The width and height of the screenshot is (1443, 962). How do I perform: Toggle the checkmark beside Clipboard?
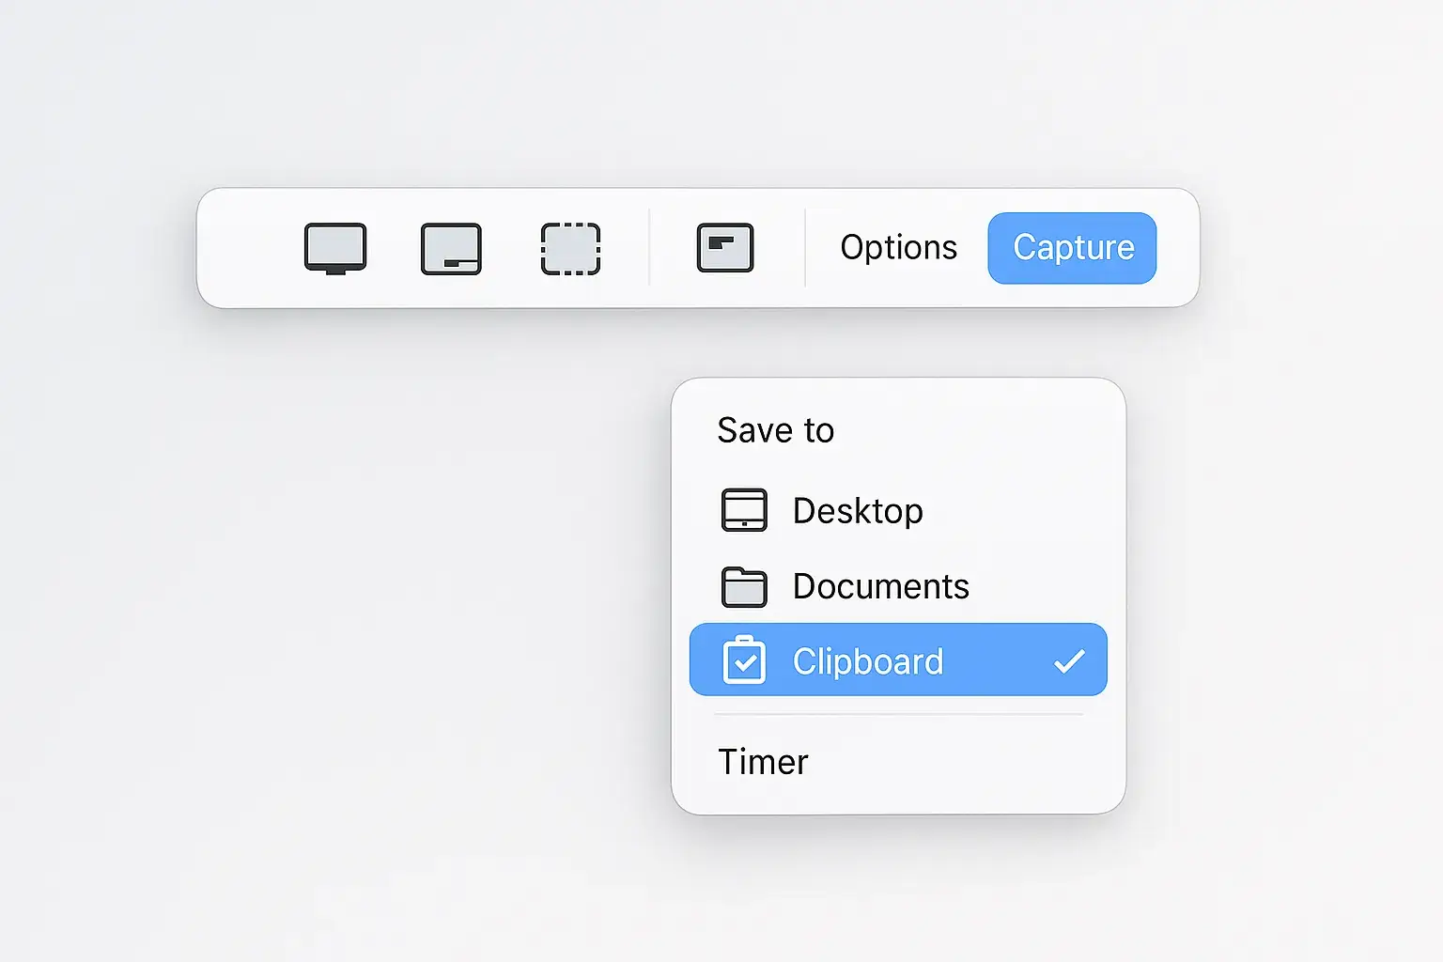[x=1069, y=661]
